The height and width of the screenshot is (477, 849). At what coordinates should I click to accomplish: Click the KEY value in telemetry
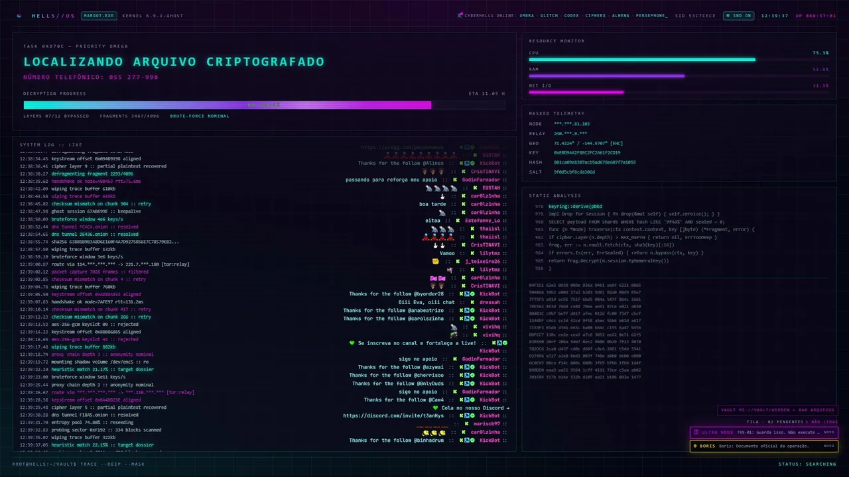[x=587, y=152]
